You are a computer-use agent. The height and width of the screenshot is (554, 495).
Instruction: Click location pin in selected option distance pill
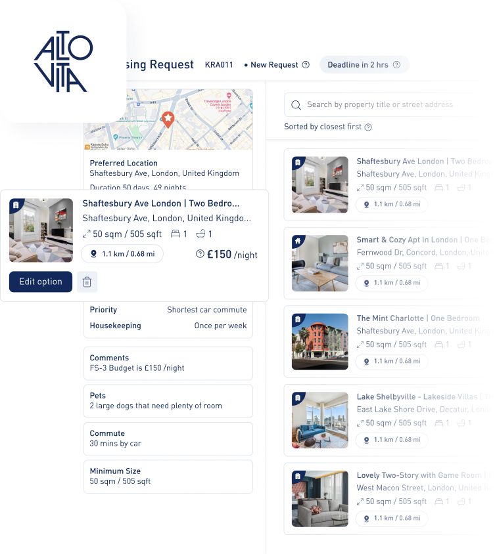94,253
